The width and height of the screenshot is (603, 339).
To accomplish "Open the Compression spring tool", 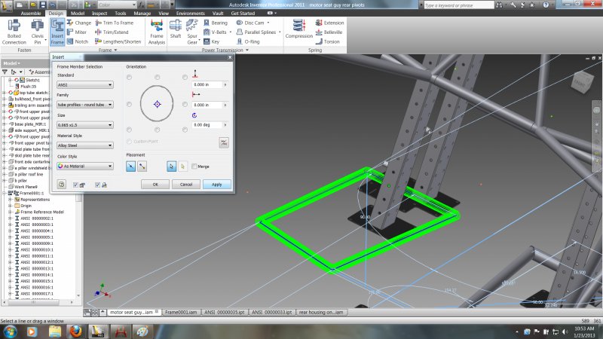I will [299, 29].
